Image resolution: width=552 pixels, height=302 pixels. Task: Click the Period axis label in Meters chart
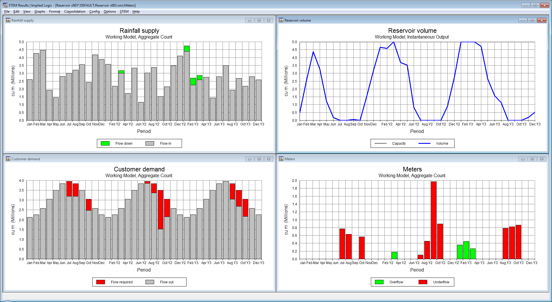pos(417,270)
